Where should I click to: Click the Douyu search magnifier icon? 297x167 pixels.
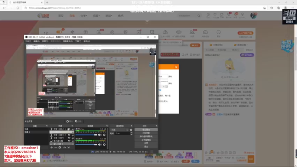tap(199, 16)
